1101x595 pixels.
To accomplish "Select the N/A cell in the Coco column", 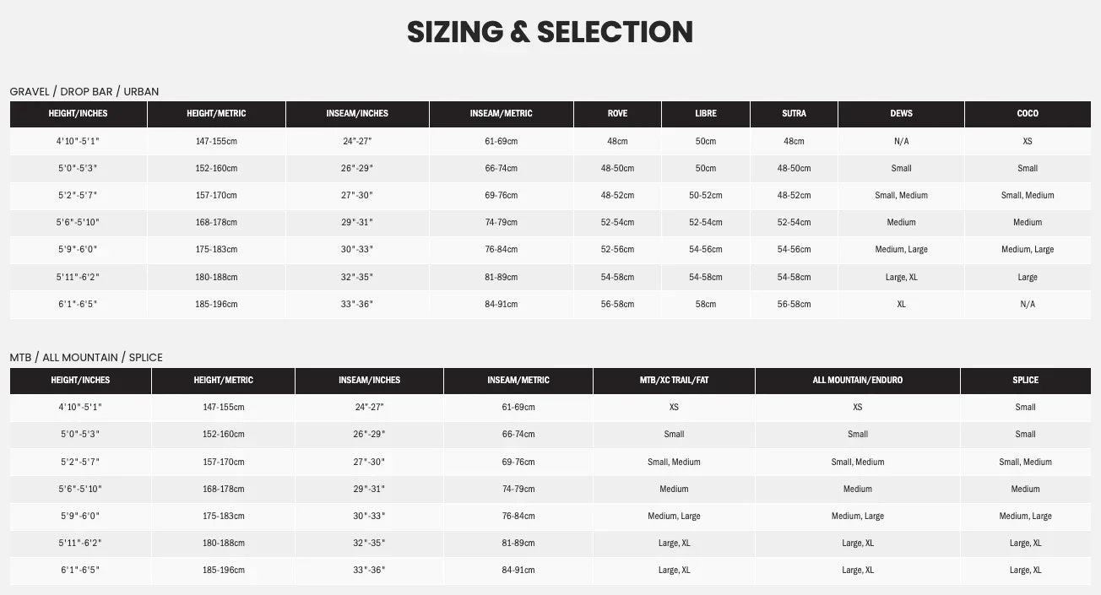I will (1028, 304).
